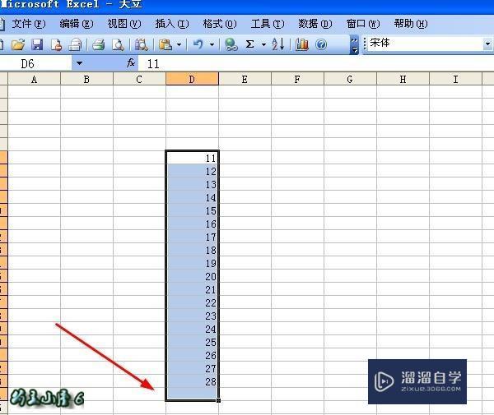Click the fx Insert Function button
This screenshot has height=415, width=494.
131,63
